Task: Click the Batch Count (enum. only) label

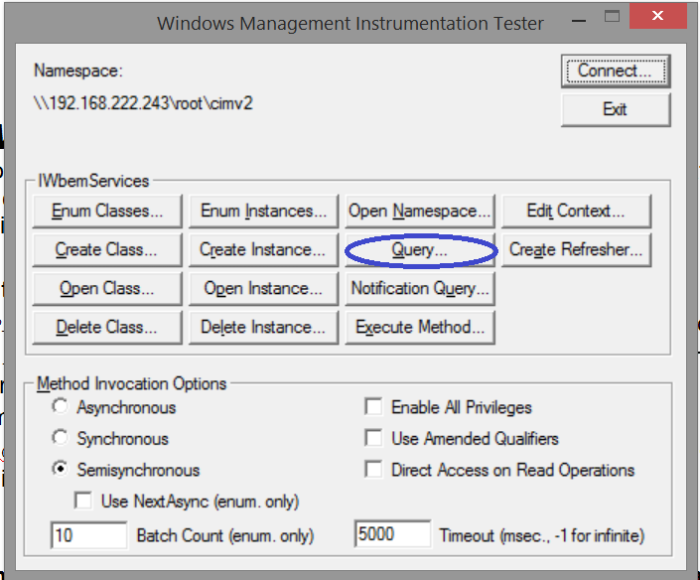Action: coord(225,535)
